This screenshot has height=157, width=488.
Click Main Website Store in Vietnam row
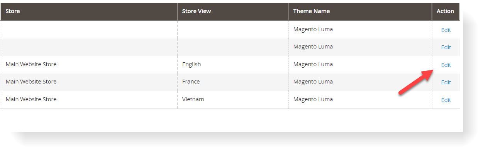(x=31, y=99)
